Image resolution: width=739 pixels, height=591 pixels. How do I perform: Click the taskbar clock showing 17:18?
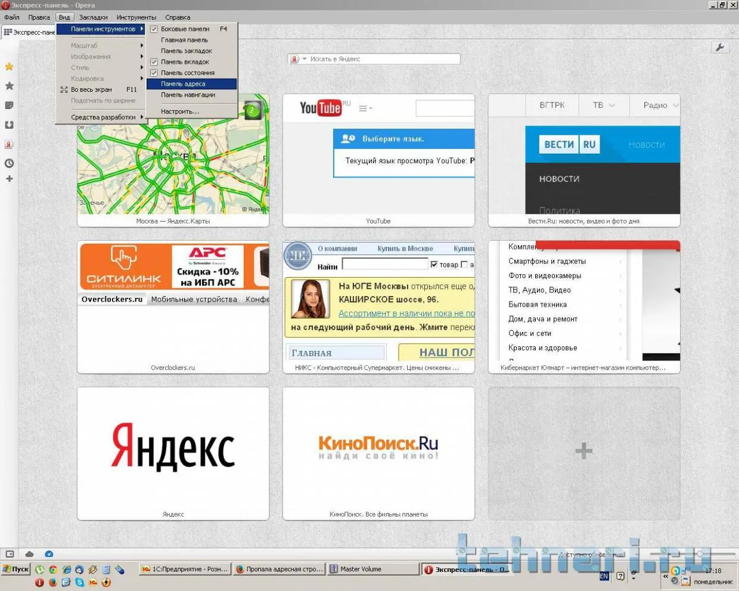(713, 571)
